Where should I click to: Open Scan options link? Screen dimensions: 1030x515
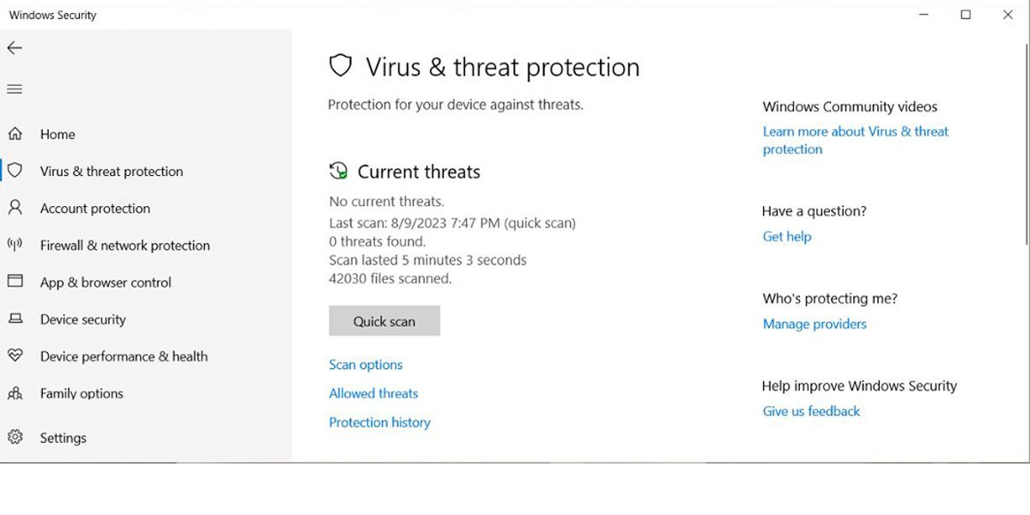pos(366,365)
